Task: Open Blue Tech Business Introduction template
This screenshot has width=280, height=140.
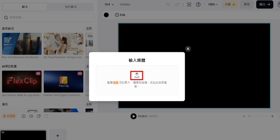Action: click(x=22, y=44)
